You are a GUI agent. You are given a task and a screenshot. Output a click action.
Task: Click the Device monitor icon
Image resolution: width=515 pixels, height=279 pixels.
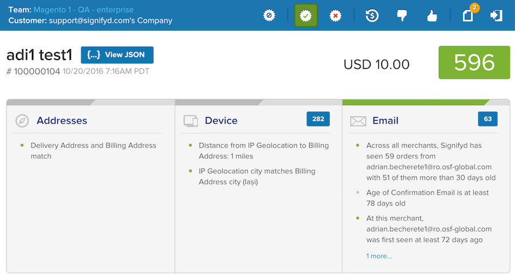(x=191, y=121)
